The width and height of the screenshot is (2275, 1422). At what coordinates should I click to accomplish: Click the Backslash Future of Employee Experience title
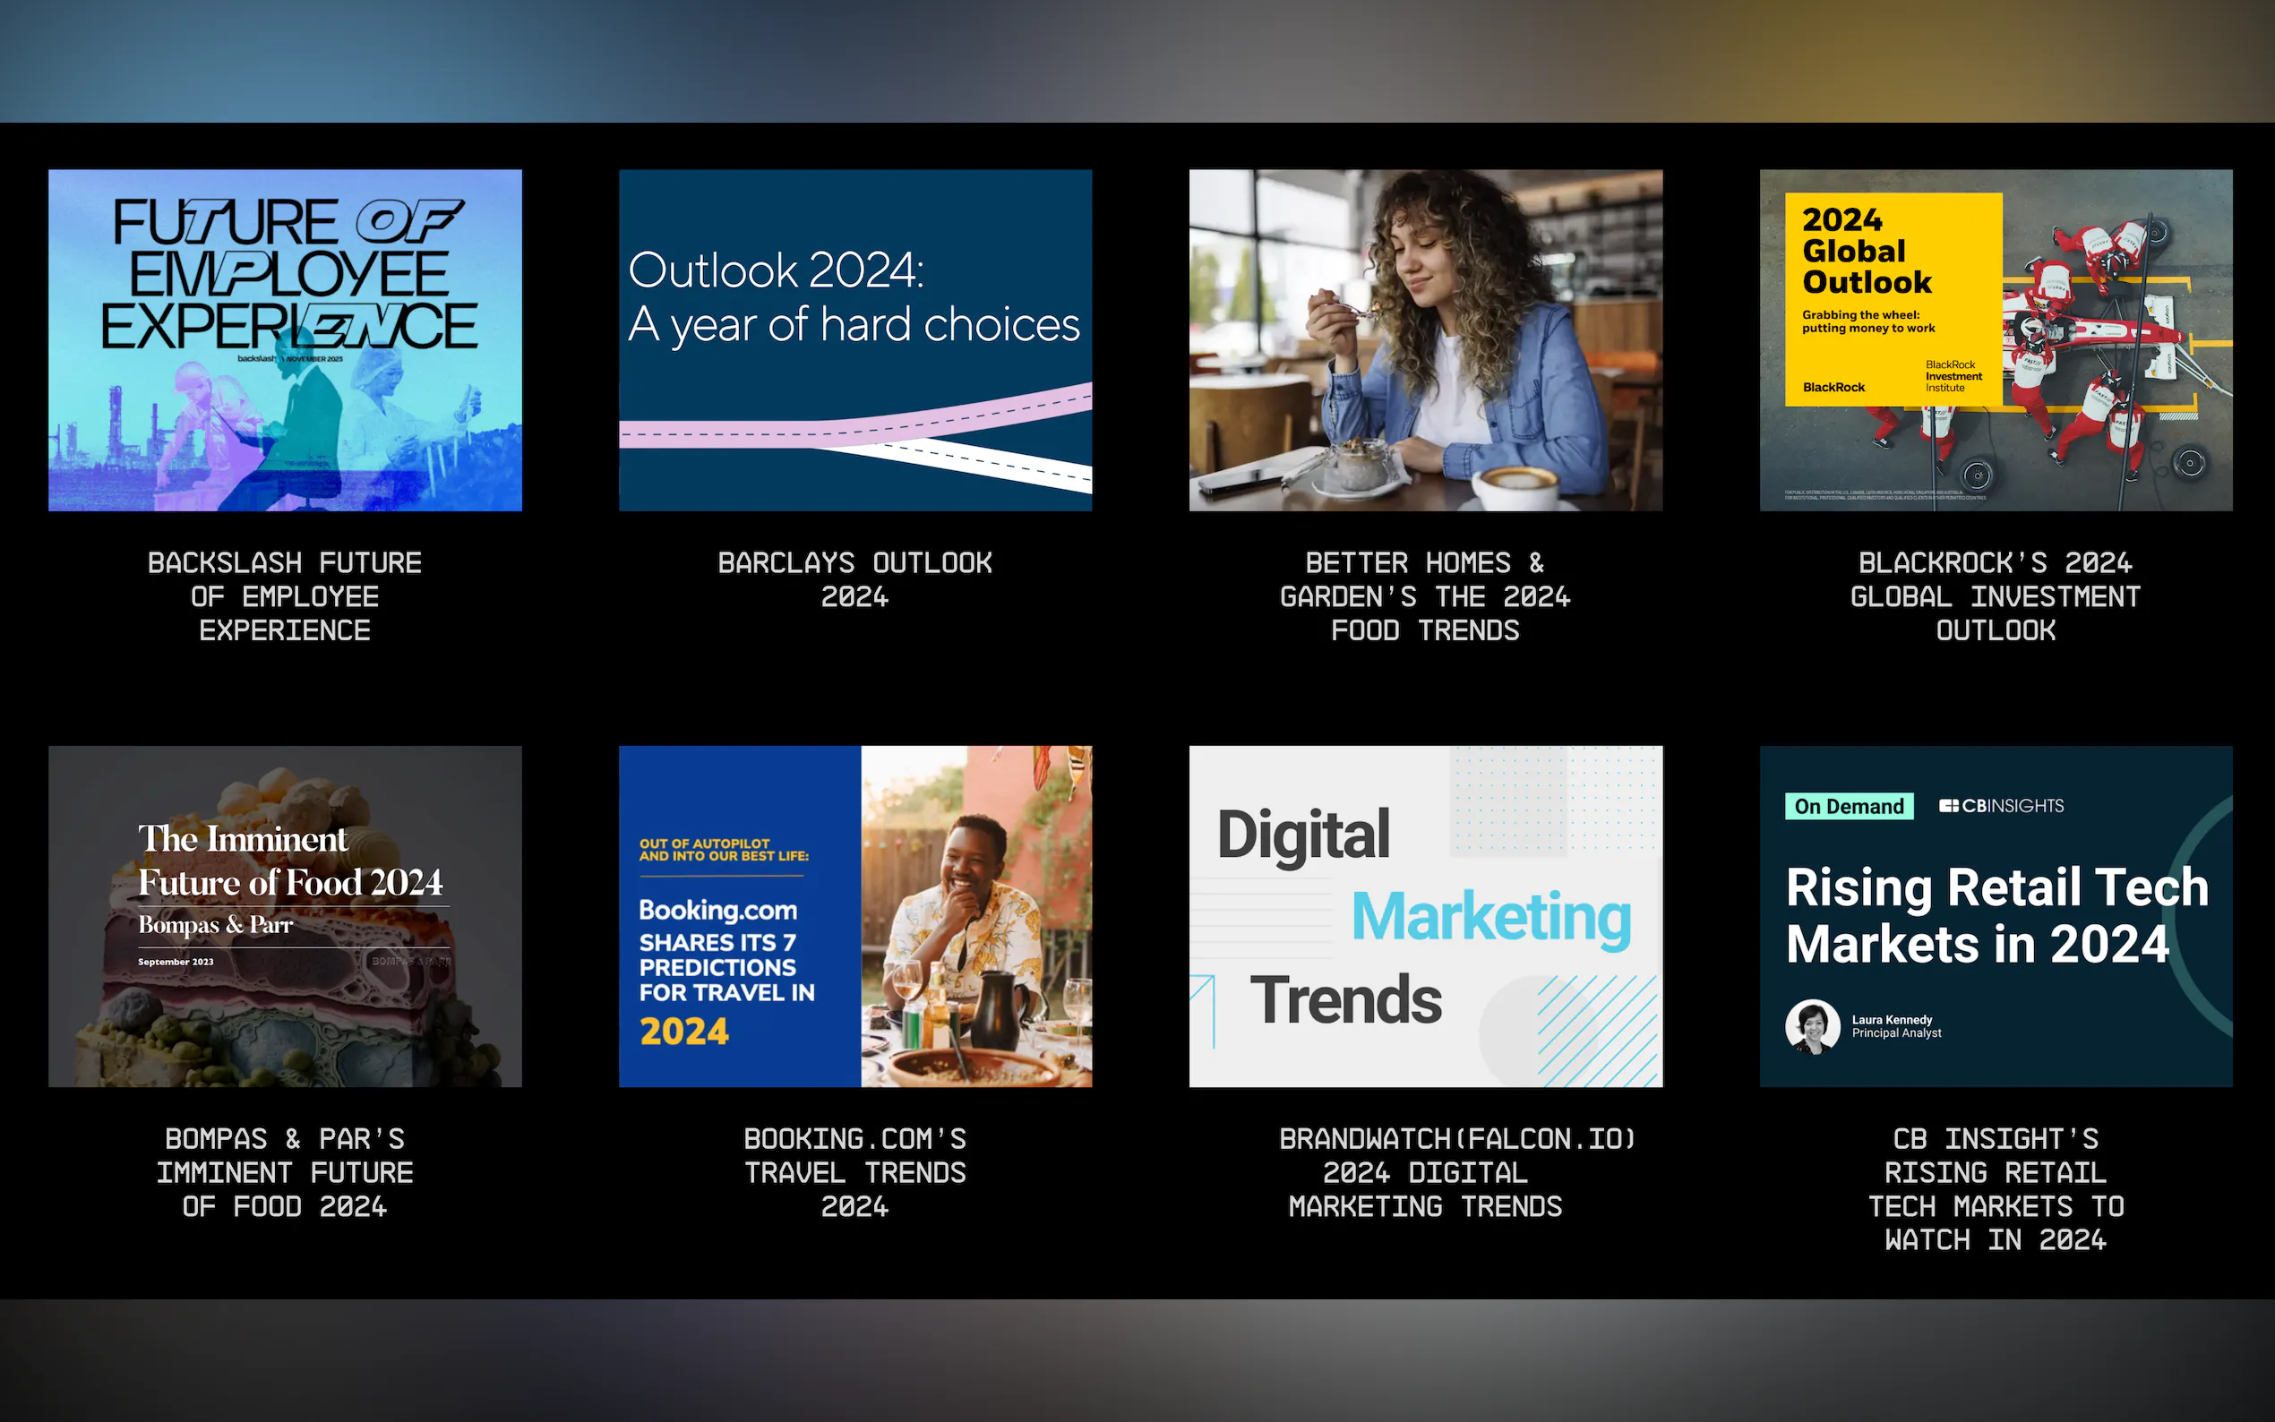[285, 596]
